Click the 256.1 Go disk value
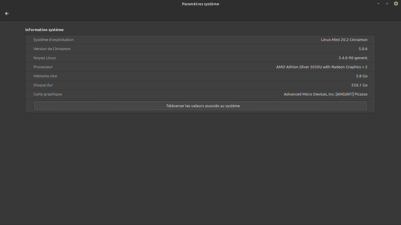The image size is (401, 225). click(x=359, y=85)
